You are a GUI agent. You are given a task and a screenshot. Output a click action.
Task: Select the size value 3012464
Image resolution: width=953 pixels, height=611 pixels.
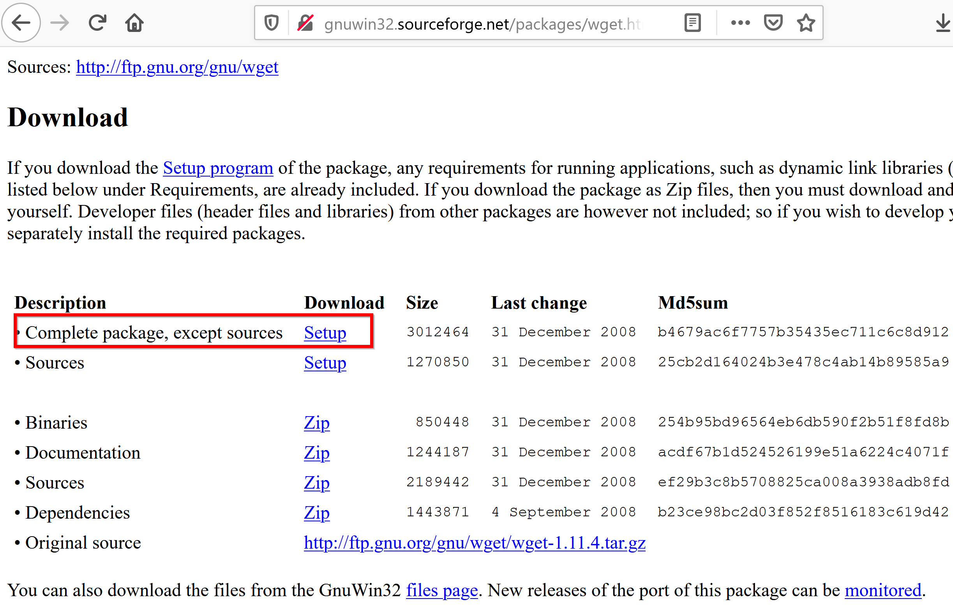coord(438,332)
